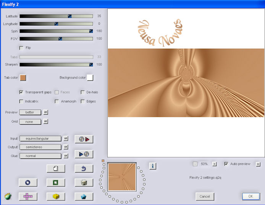Click the Spin value 180
265x205 pixels.
point(99,31)
